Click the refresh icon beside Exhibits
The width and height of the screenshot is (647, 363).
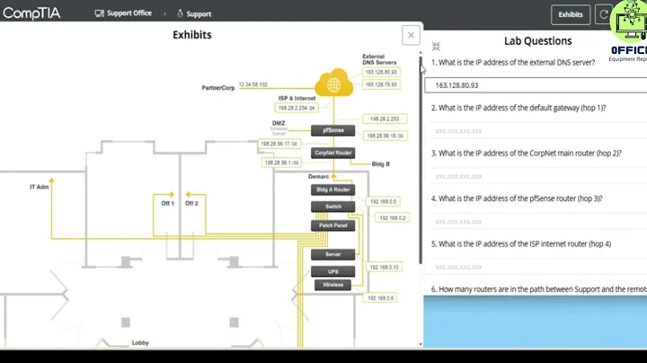point(603,14)
